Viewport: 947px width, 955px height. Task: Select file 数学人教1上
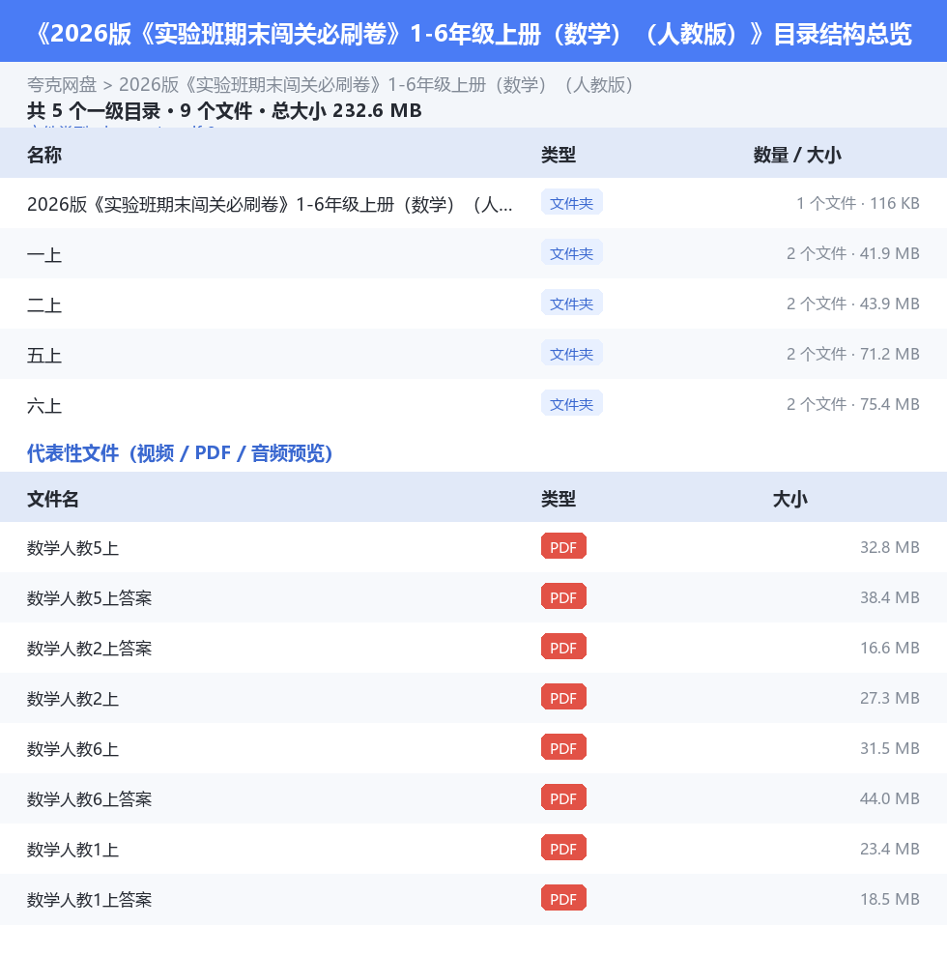72,850
